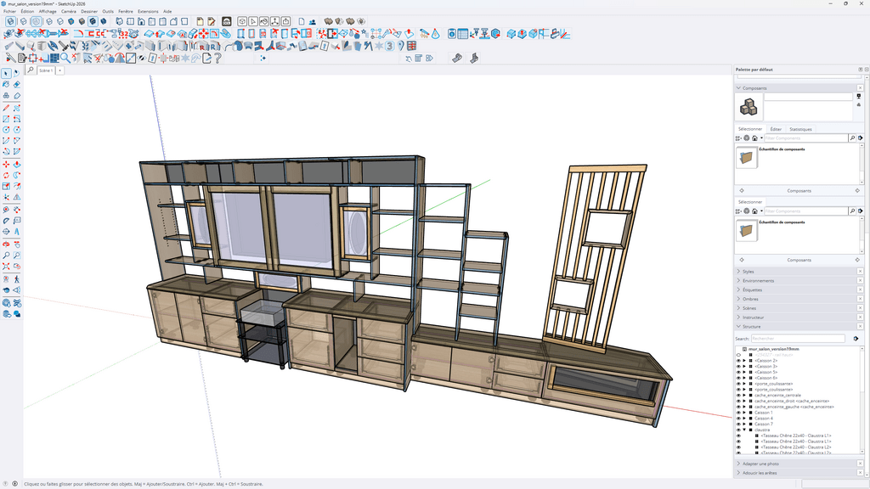Click the Scène 1 scene tab
This screenshot has width=870, height=489.
pyautogui.click(x=46, y=70)
